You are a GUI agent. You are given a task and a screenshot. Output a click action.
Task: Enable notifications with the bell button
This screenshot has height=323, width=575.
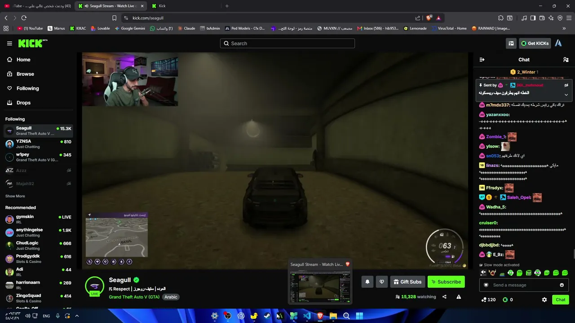tap(367, 282)
